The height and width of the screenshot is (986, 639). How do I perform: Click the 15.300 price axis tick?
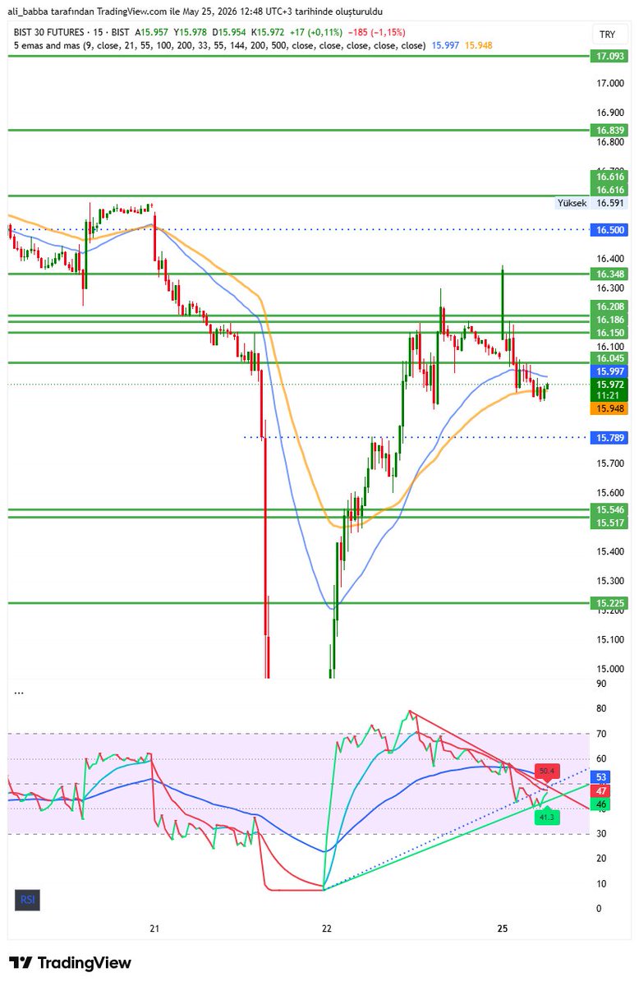tap(609, 580)
